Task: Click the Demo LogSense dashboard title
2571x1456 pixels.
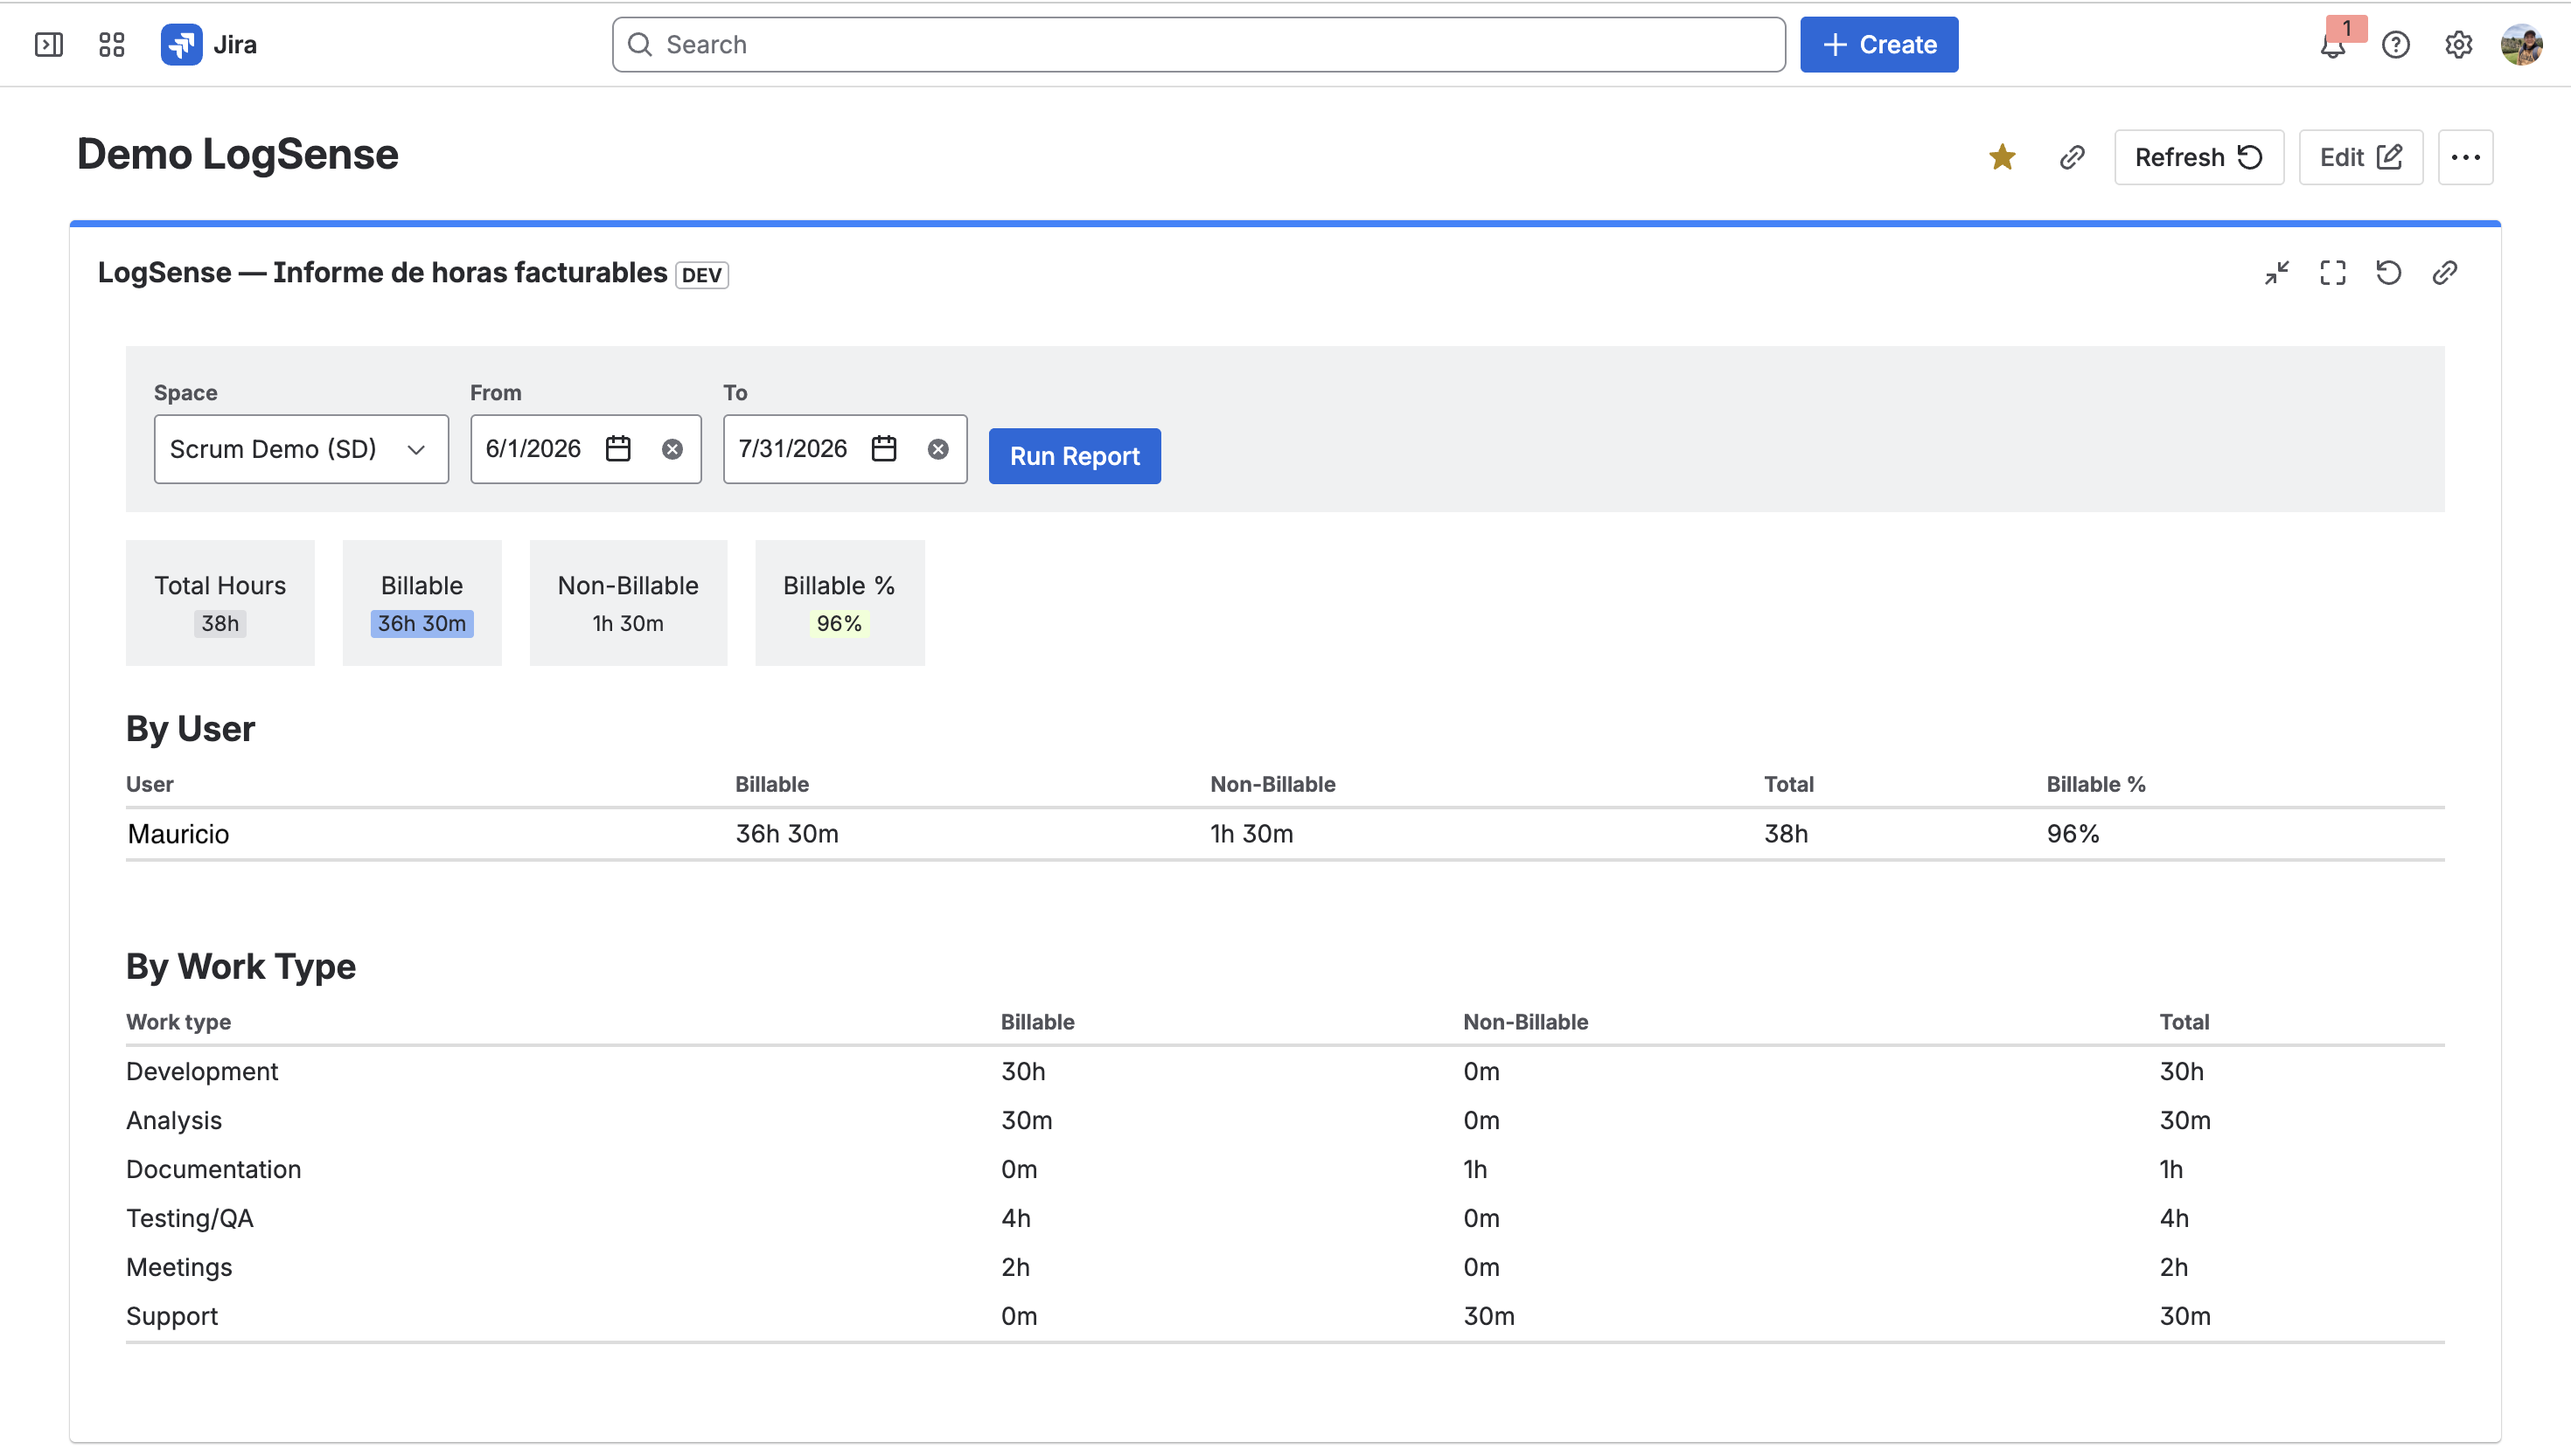Action: [x=237, y=155]
